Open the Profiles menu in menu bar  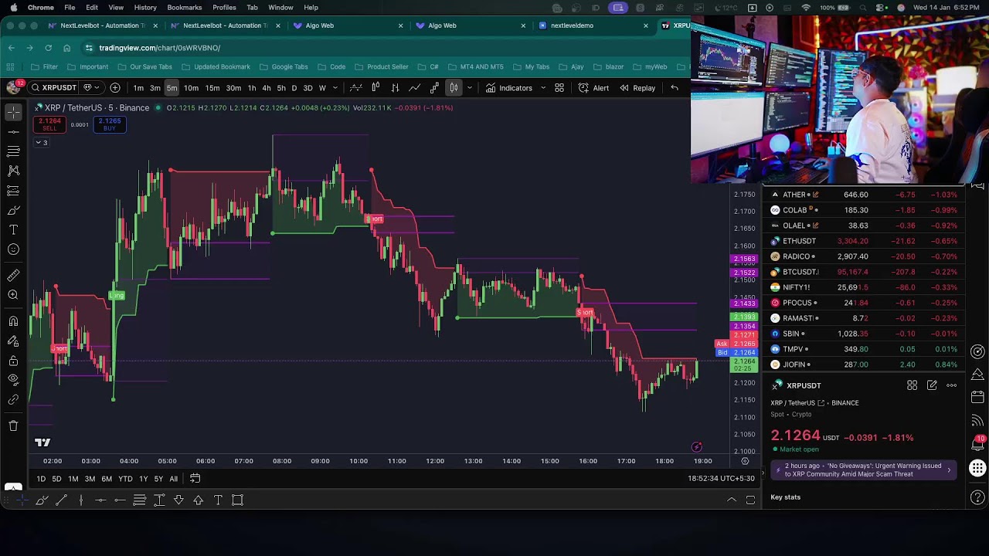224,8
